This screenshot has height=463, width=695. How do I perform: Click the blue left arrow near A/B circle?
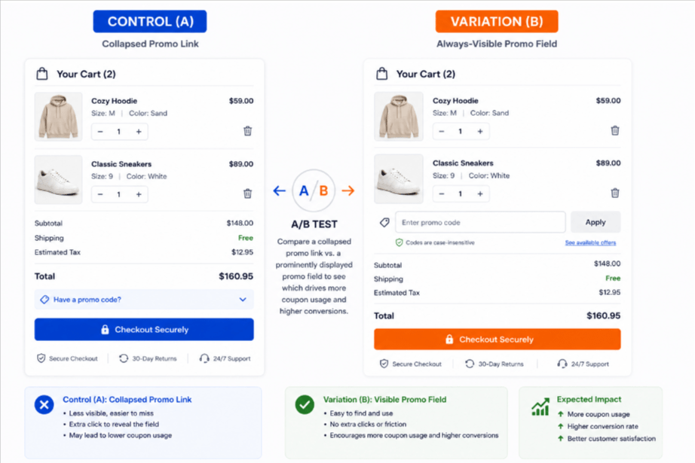(279, 190)
